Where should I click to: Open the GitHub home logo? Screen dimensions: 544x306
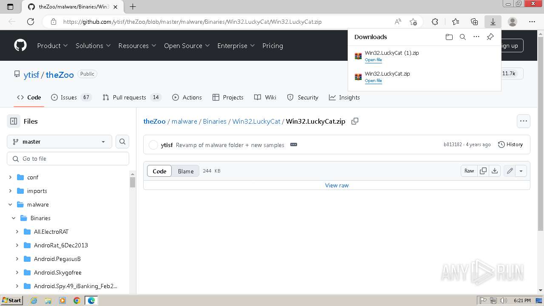pos(20,45)
